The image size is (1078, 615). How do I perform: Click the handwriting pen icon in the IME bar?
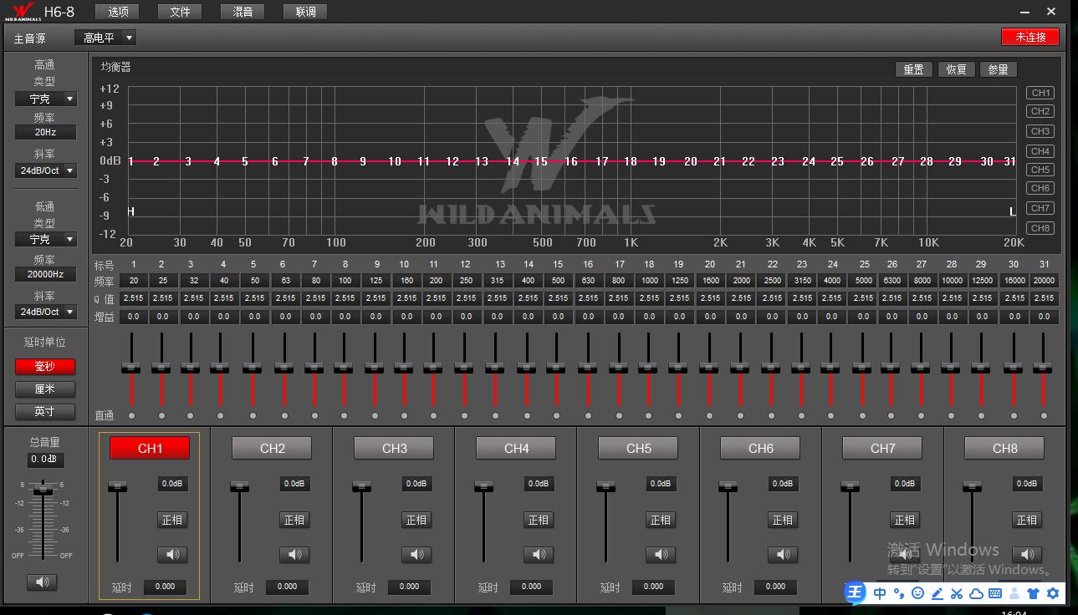(937, 593)
